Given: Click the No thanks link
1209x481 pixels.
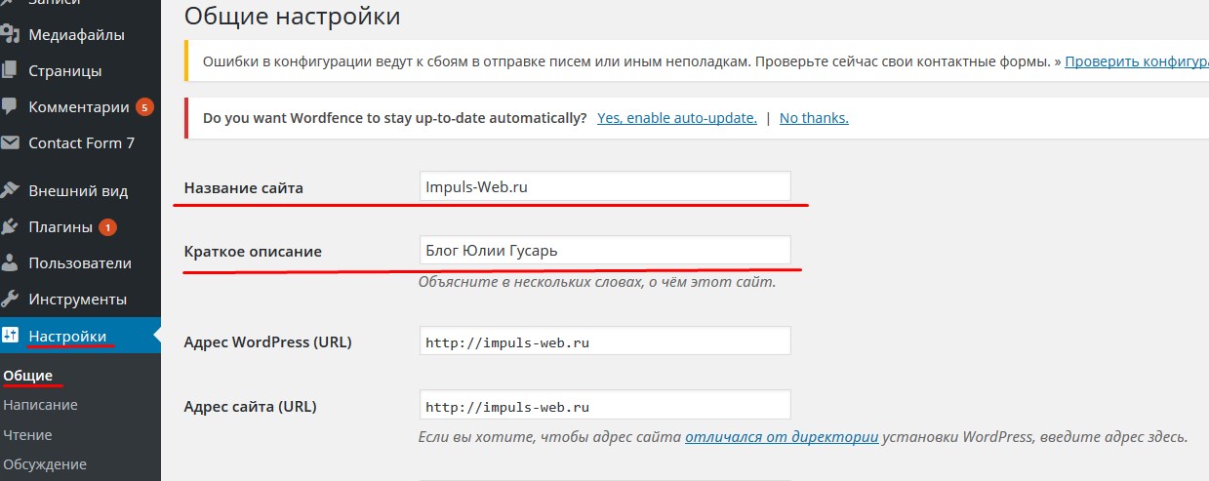Looking at the screenshot, I should (814, 118).
